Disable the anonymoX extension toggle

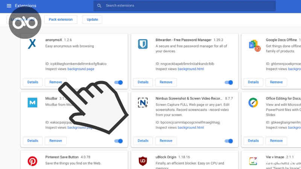[x=119, y=82]
